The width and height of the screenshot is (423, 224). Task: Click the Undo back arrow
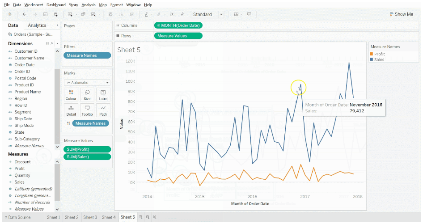(x=24, y=14)
